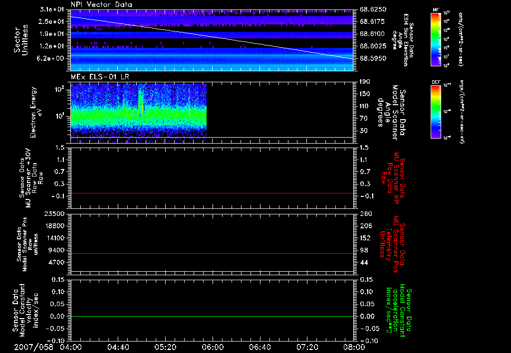This screenshot has height=353, width=511.
Task: Click the "04:40" time axis label
Action: click(118, 347)
